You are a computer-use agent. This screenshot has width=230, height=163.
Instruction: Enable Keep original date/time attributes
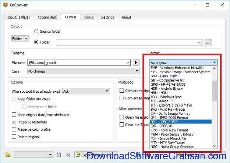[14, 115]
